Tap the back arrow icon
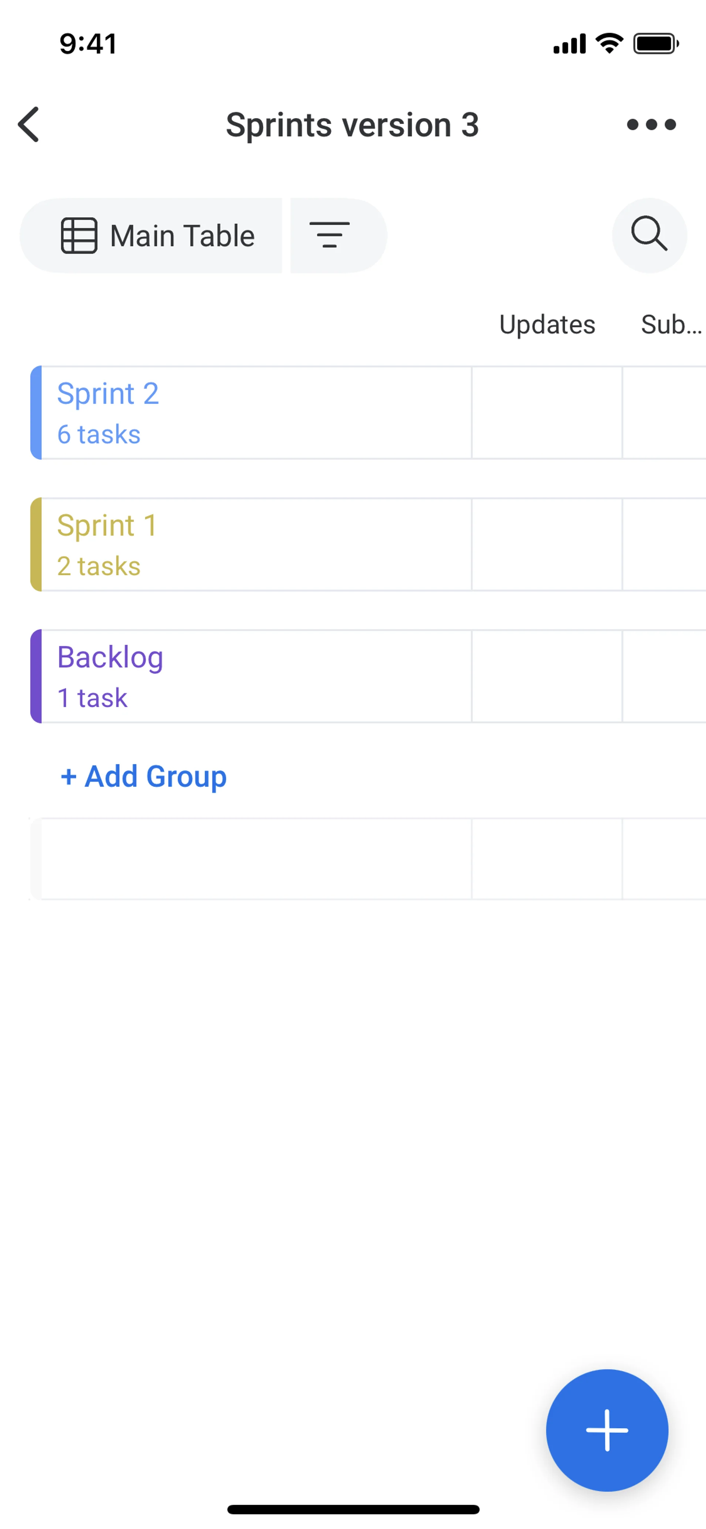 coord(29,125)
